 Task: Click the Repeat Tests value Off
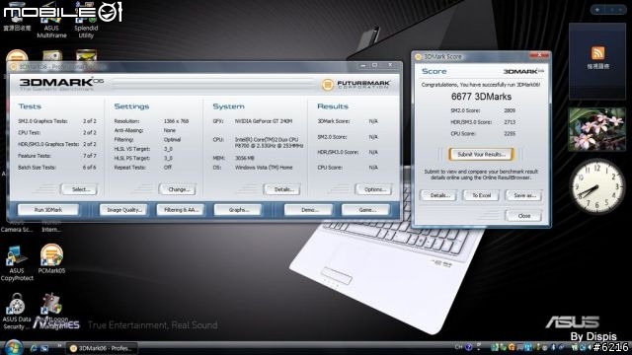167,168
